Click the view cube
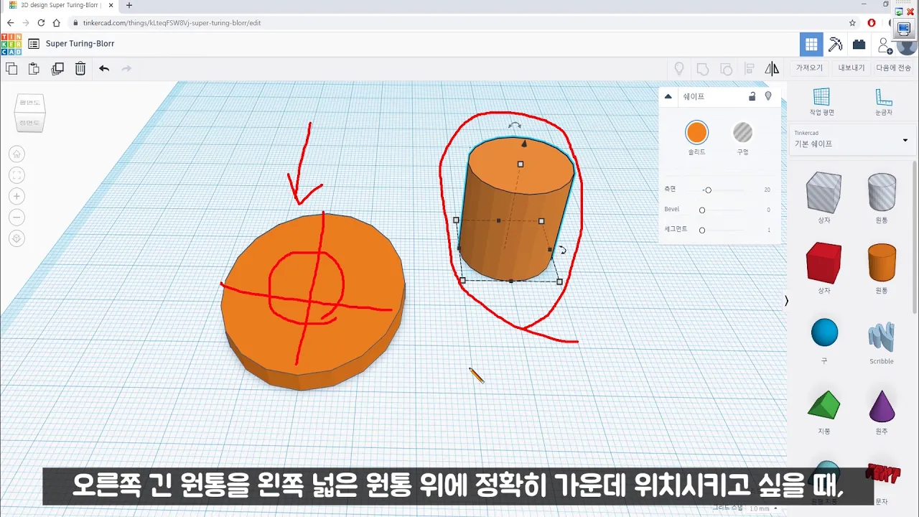Image resolution: width=919 pixels, height=517 pixels. pos(30,113)
